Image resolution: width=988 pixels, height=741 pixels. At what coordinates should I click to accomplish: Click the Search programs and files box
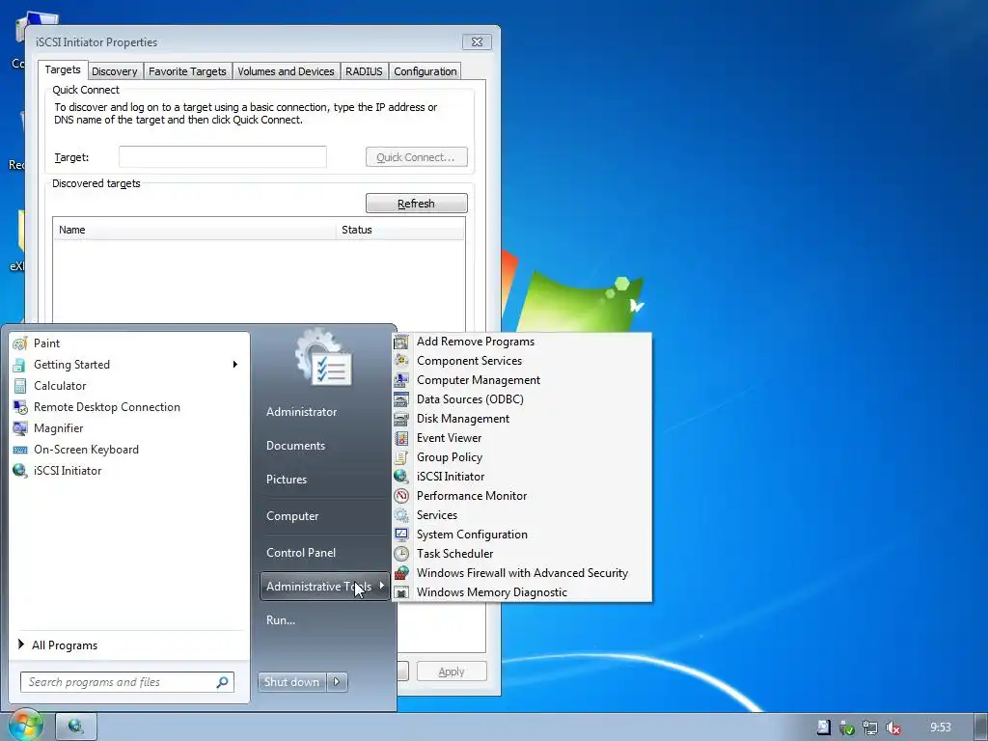127,682
